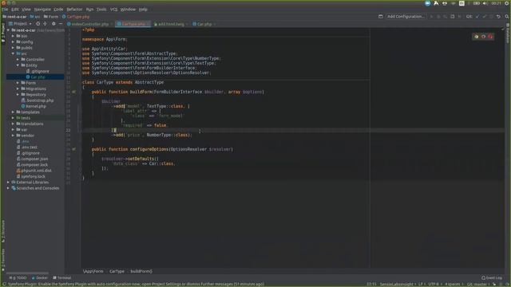Open the Tools menu
Viewport: 511px width, 287px height.
pyautogui.click(x=101, y=10)
